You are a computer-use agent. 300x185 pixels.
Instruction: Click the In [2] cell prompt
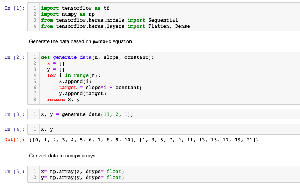(15, 57)
